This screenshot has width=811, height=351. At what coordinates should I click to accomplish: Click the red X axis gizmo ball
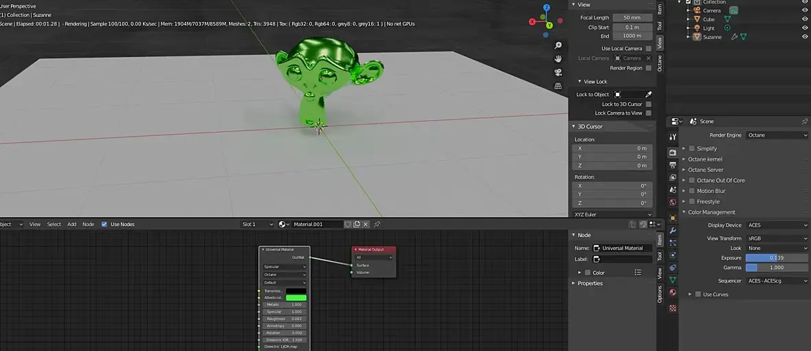(533, 21)
